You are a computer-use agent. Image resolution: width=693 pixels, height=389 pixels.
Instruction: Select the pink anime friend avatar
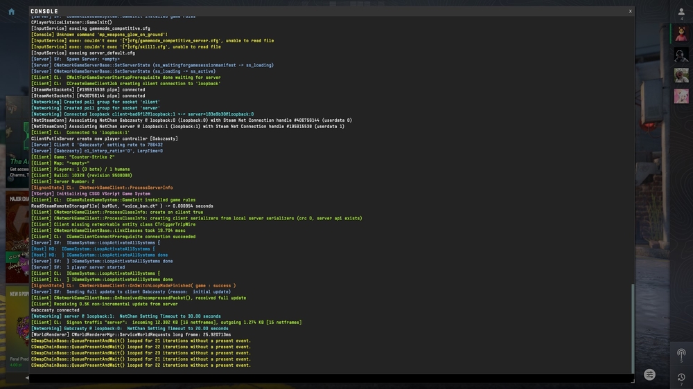(681, 96)
